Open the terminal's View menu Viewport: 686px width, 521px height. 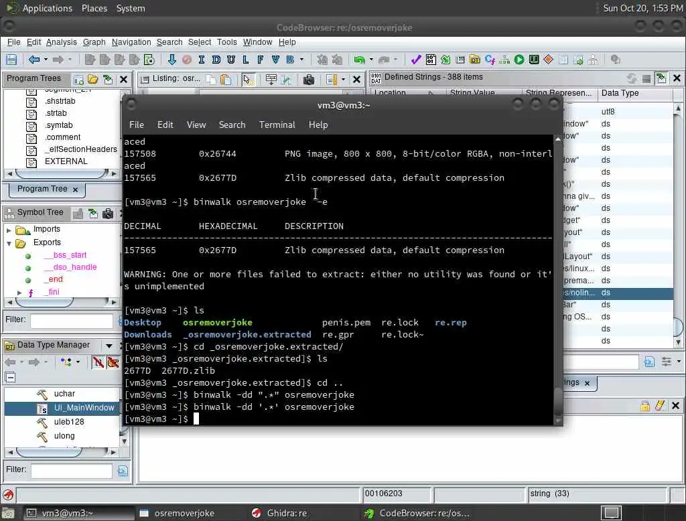coord(196,125)
